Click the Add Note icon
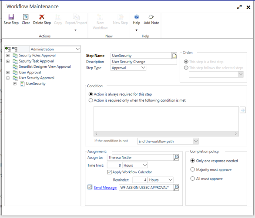Viewport: 255px width, 218px height. click(151, 17)
